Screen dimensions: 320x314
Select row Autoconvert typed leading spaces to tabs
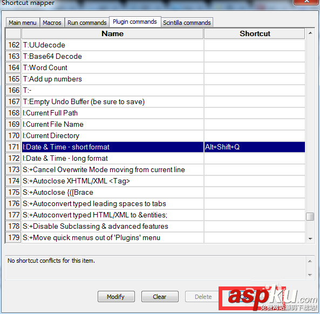155,203
